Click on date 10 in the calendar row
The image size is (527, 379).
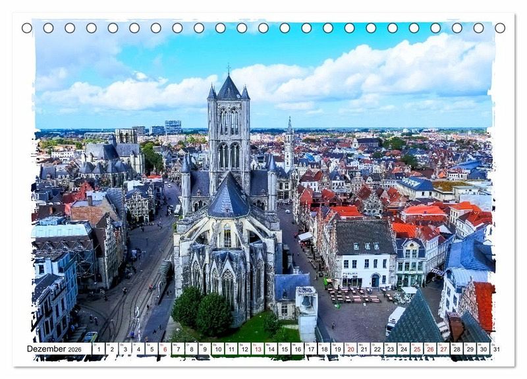[x=217, y=349]
